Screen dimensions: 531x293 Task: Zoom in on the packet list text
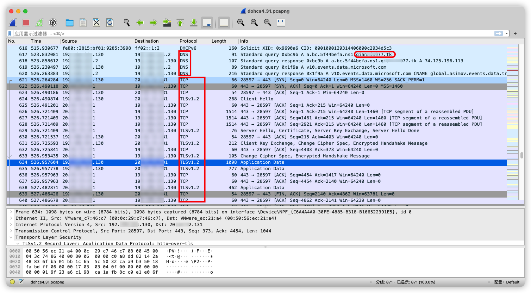[241, 22]
